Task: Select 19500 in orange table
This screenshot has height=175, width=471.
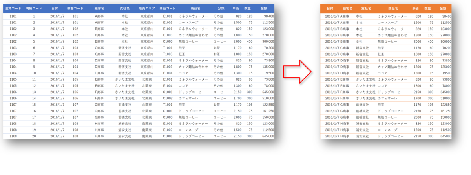Action: coord(446,73)
